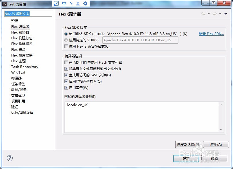Viewport: 233px width, 169px height.
Task: Select 任务标签 in the tree
Action: coord(18,84)
